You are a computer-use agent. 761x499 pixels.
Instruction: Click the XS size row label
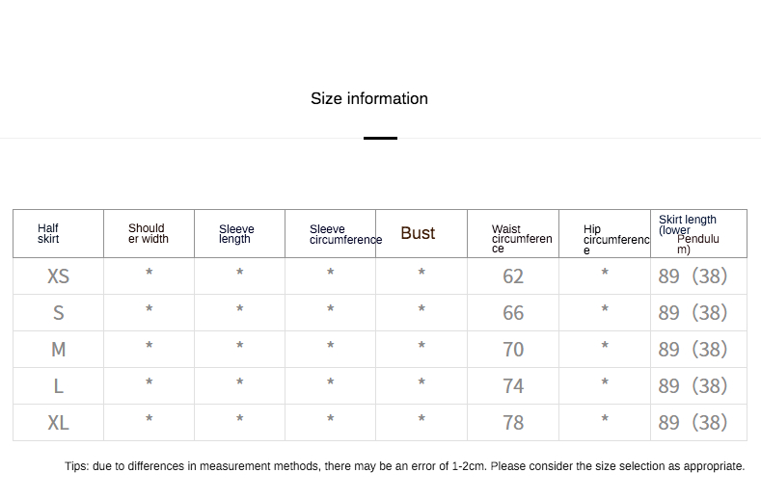pos(58,276)
